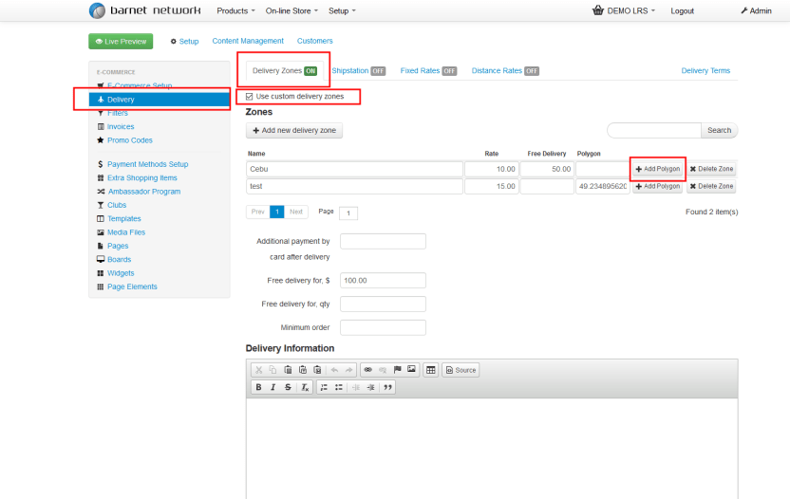This screenshot has height=499, width=790.
Task: Open Content Management section
Action: (x=248, y=41)
